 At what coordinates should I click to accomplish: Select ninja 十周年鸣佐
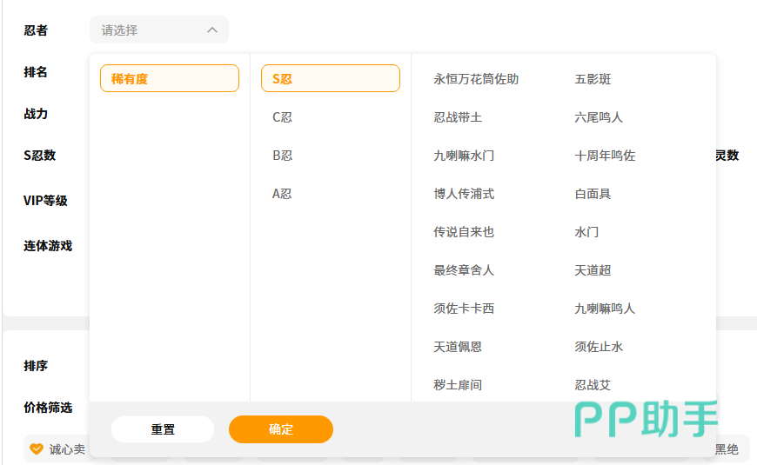605,156
